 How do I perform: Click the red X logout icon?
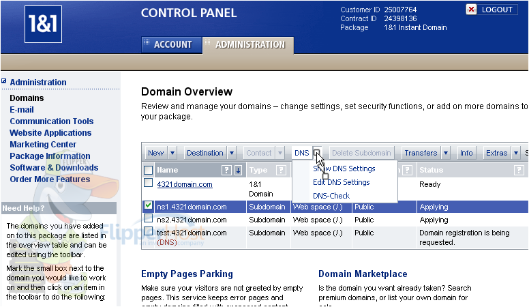[x=471, y=10]
